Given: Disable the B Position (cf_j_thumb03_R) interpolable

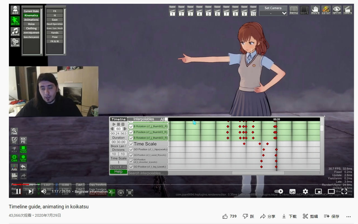Looking at the screenshot, I should (x=131, y=132).
